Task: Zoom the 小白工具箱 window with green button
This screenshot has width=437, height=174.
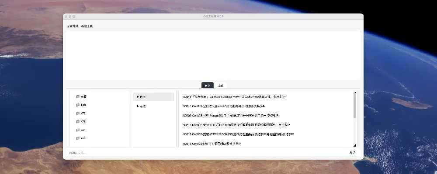Action: tap(74, 17)
